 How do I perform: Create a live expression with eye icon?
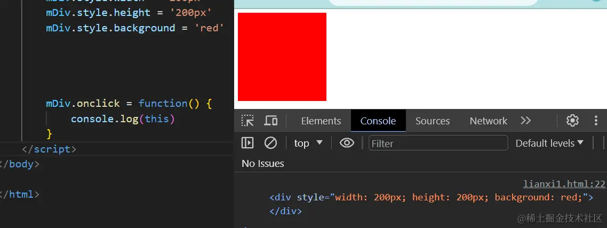[347, 143]
